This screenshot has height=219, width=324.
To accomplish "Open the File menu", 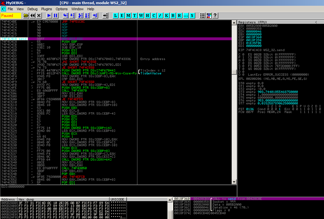I will click(10, 9).
